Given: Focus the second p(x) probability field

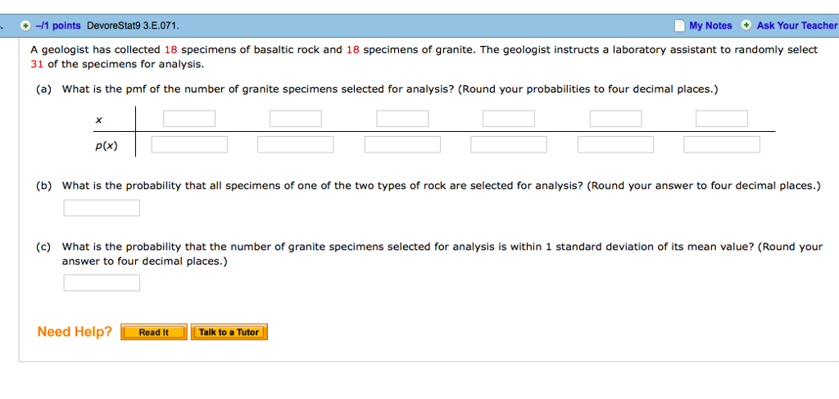Looking at the screenshot, I should point(296,145).
